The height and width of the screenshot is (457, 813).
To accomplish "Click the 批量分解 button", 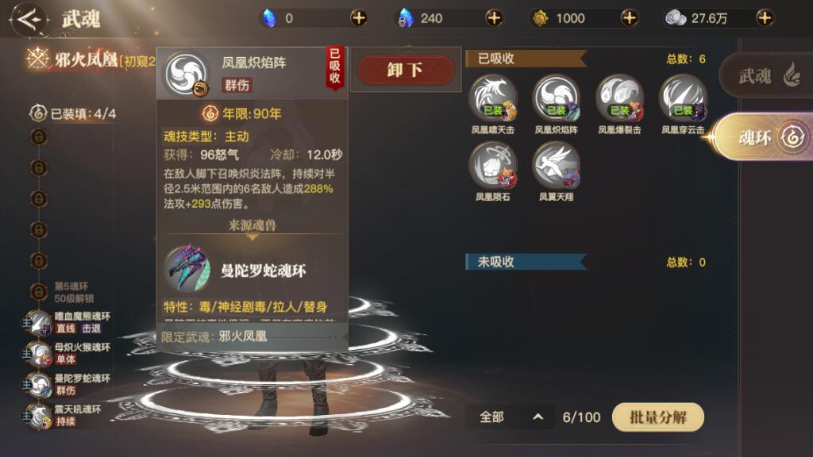I will tap(658, 417).
